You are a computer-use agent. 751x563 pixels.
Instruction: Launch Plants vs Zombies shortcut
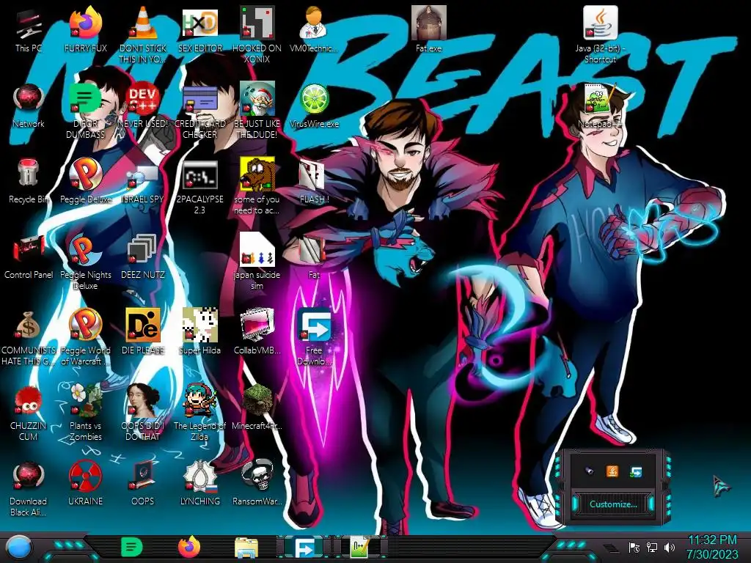(85, 413)
